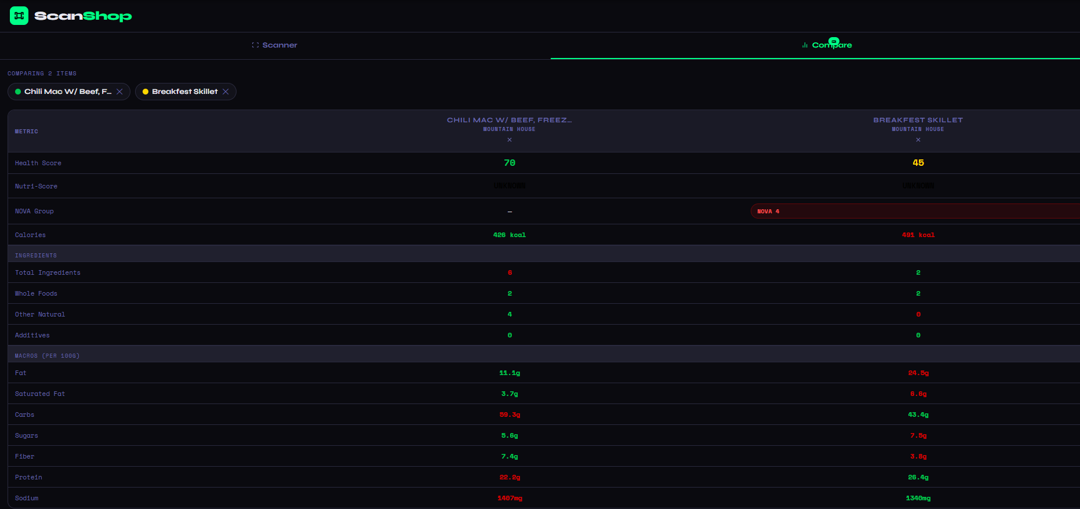Click the Breakfest Skillet chip label

(x=184, y=92)
